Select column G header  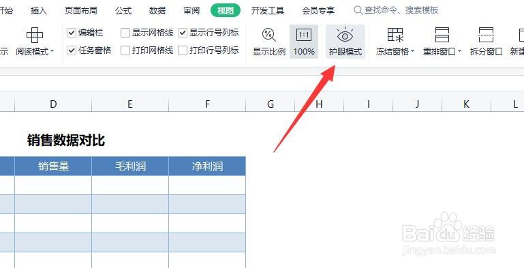coord(271,104)
